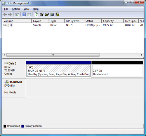
Task: Click the open folder toolbar icon
Action: click(47, 15)
